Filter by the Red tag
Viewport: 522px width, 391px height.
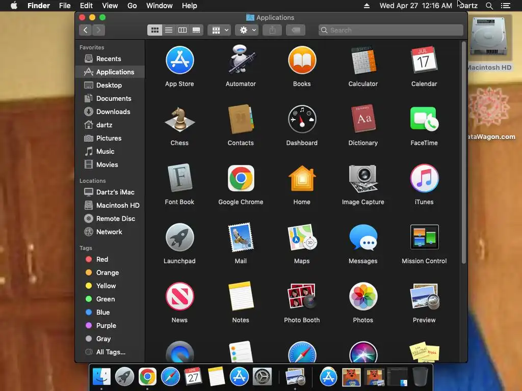110,259
